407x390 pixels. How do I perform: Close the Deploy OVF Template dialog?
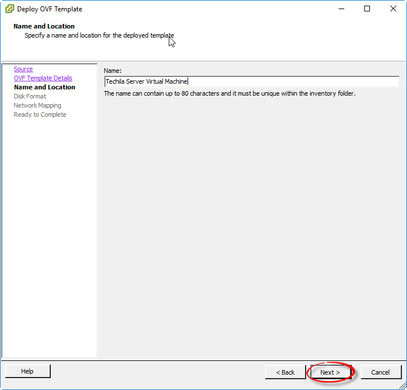pos(393,9)
